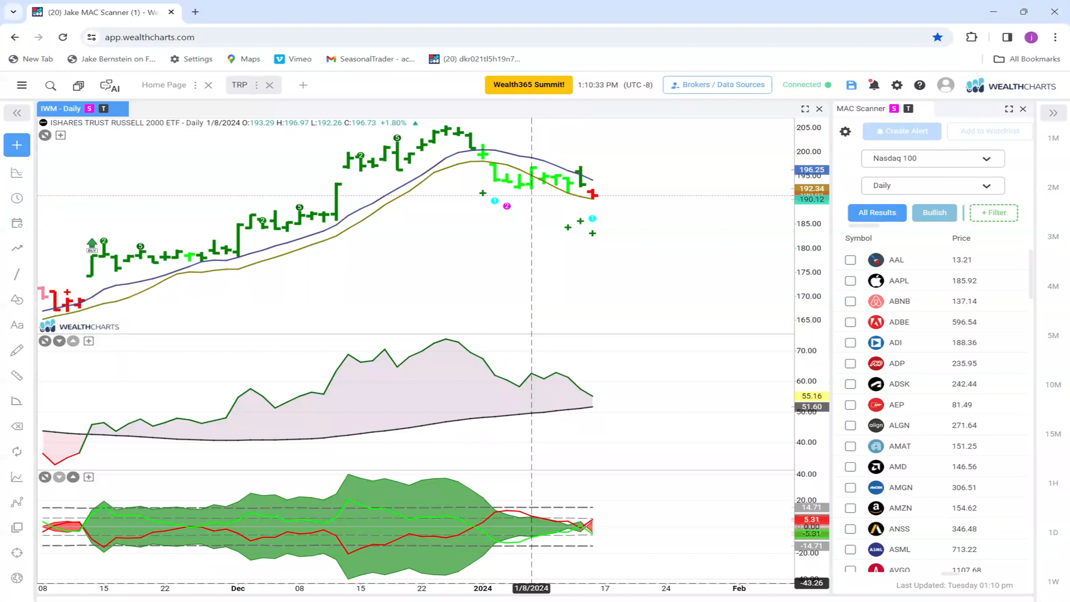
Task: Open the user account avatar
Action: (x=945, y=85)
